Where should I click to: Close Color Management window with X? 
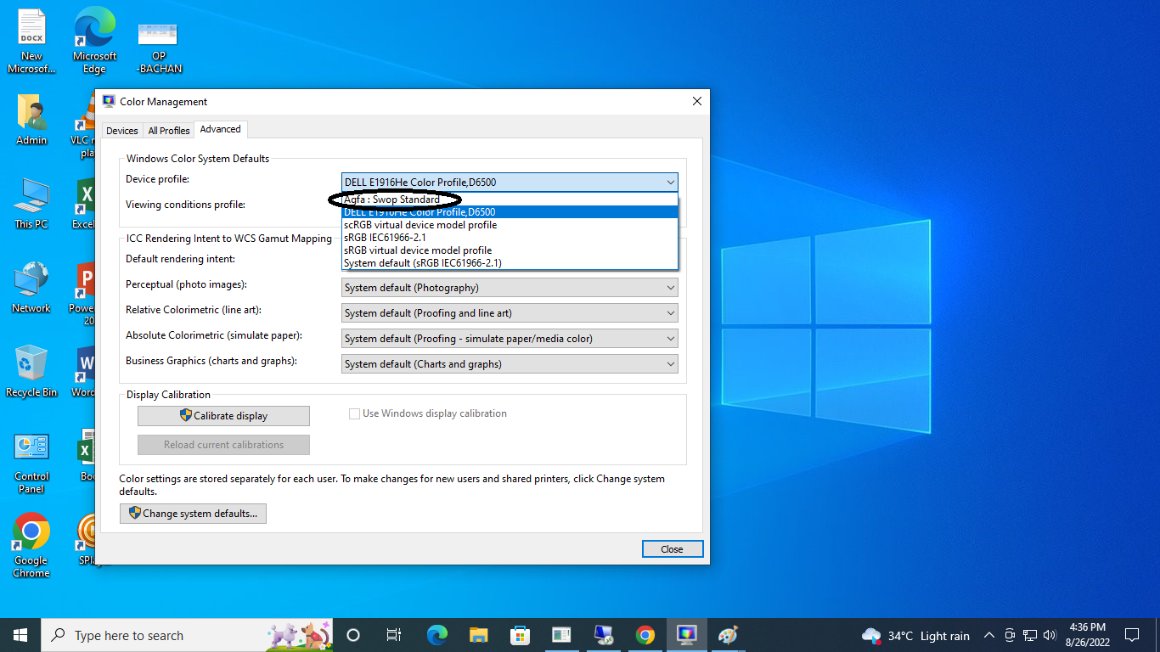tap(697, 101)
